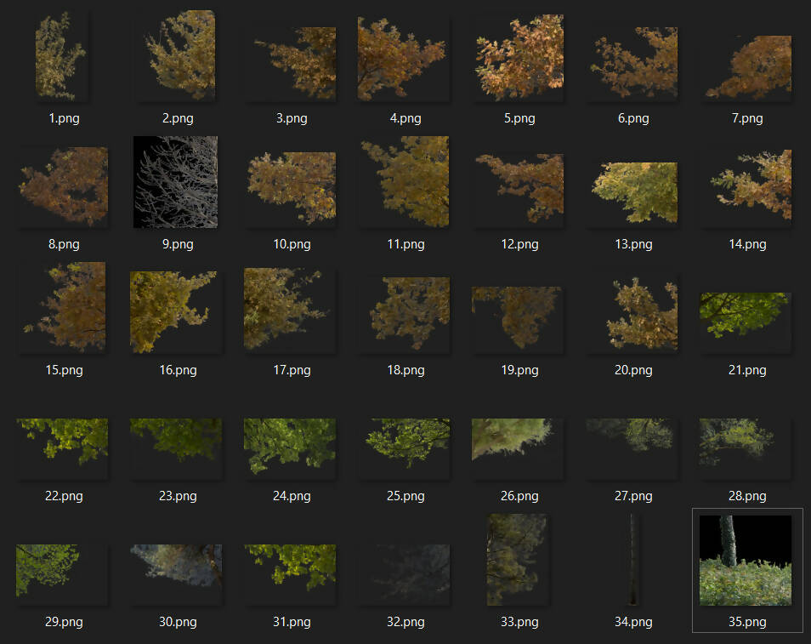Viewport: 811px width, 644px height.
Task: Click the 19.png file name label
Action: pyautogui.click(x=519, y=370)
